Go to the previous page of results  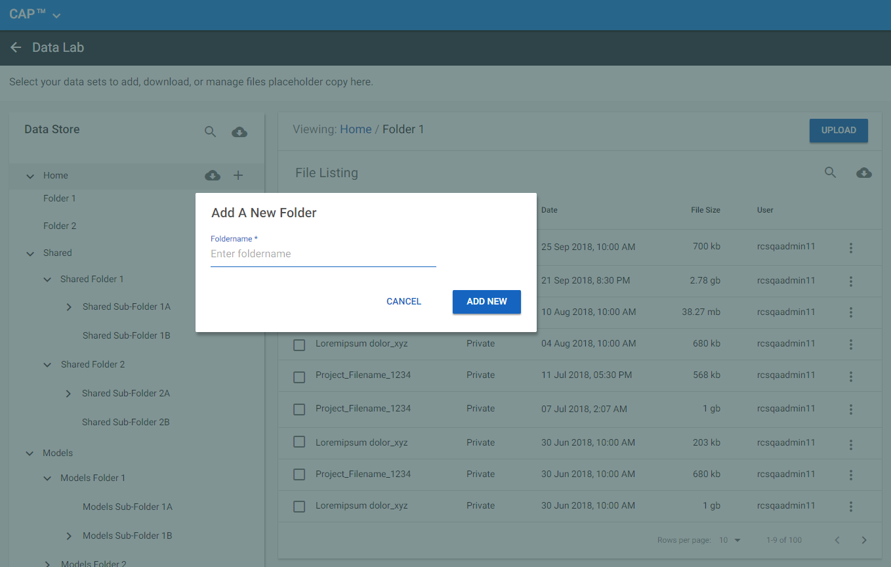coord(837,540)
